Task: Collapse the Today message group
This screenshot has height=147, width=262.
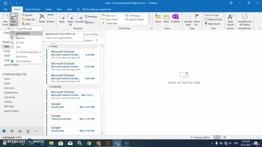Action: click(x=50, y=46)
